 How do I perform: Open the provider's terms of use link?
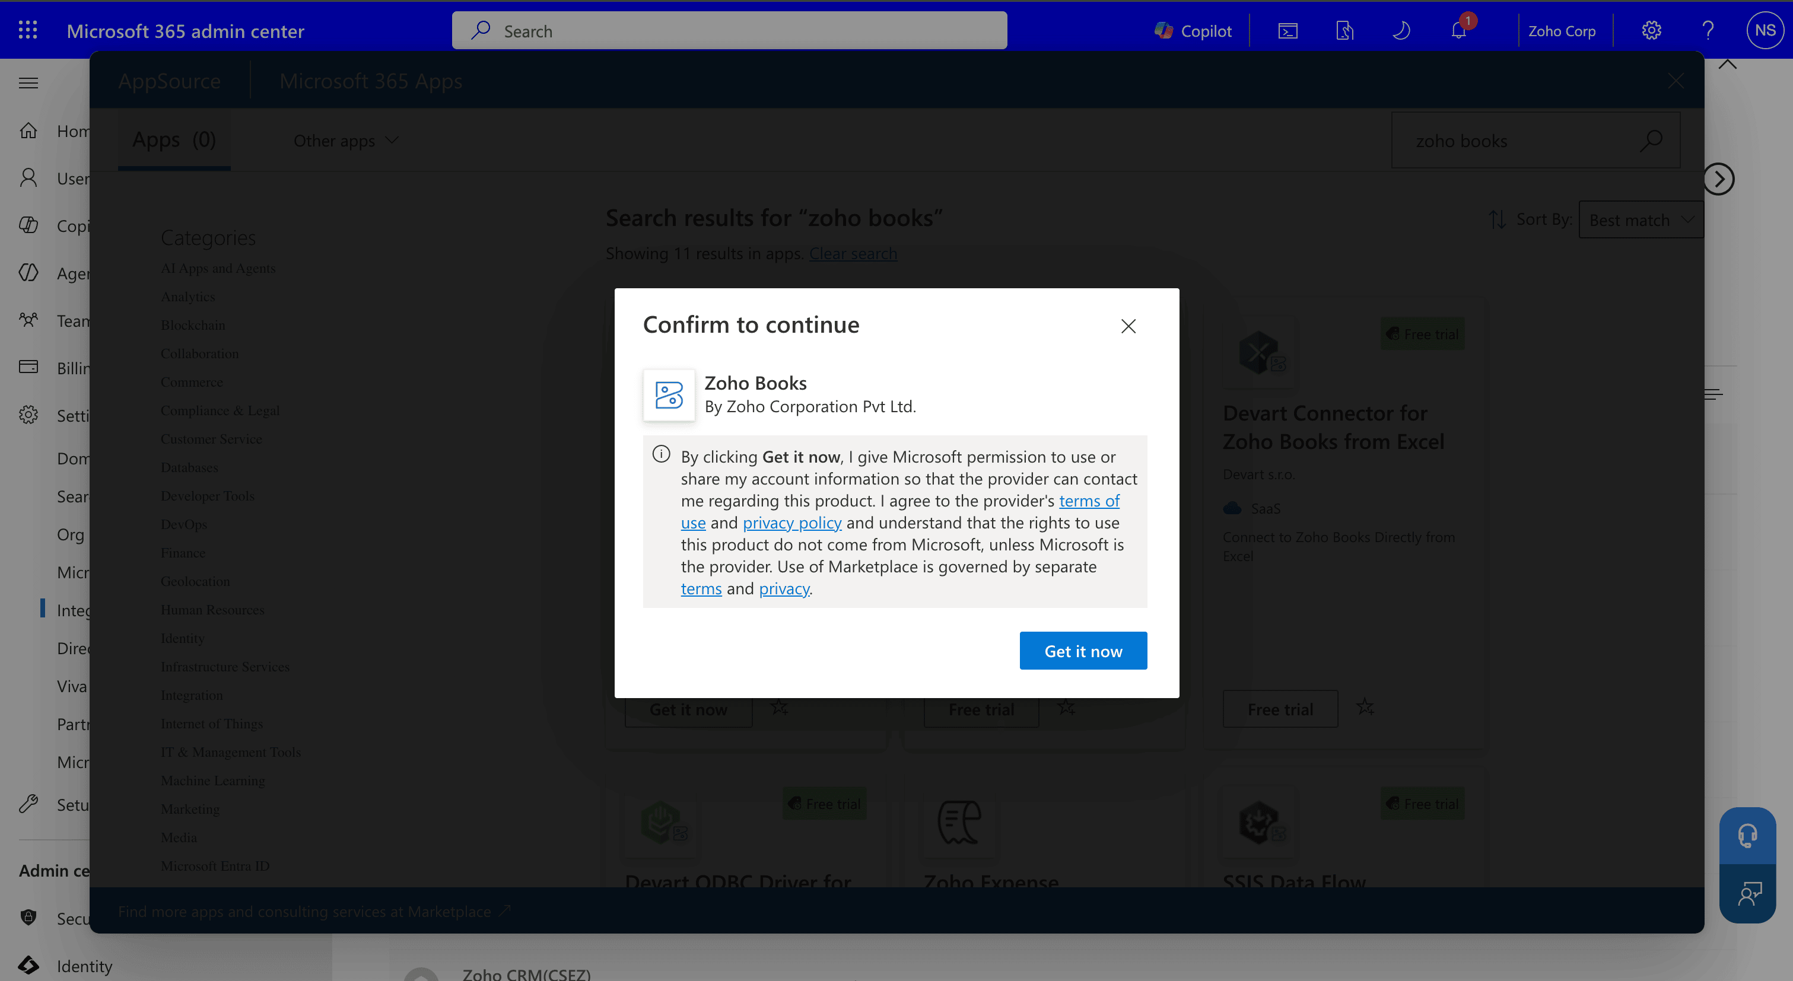(x=1090, y=501)
